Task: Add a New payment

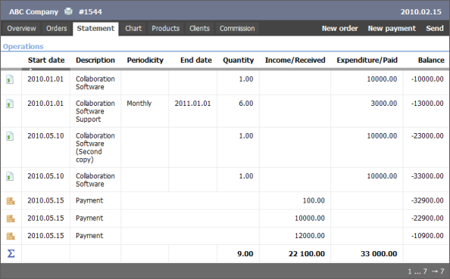Action: tap(392, 29)
